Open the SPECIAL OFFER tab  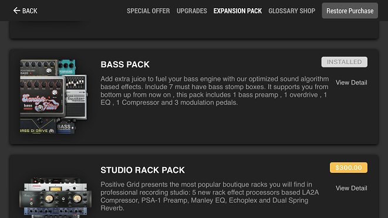click(149, 11)
